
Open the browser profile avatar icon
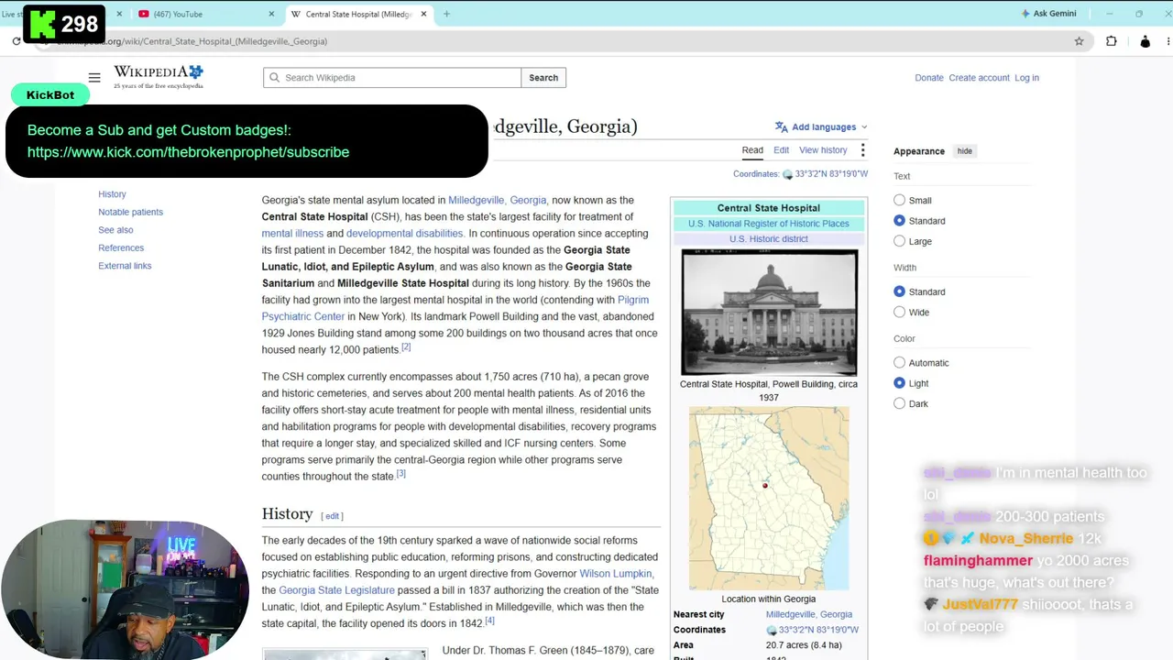pyautogui.click(x=1145, y=41)
